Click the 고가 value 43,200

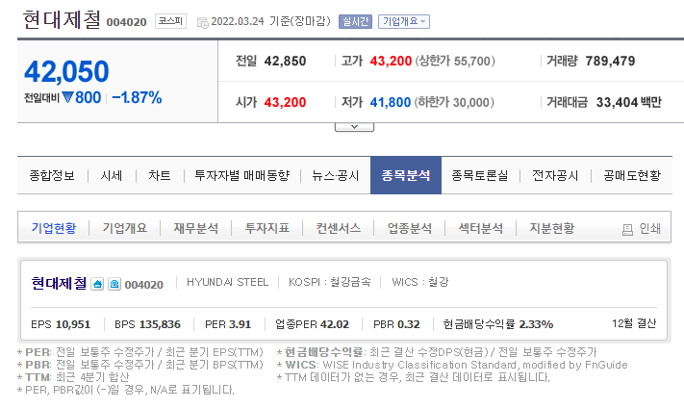[x=391, y=61]
